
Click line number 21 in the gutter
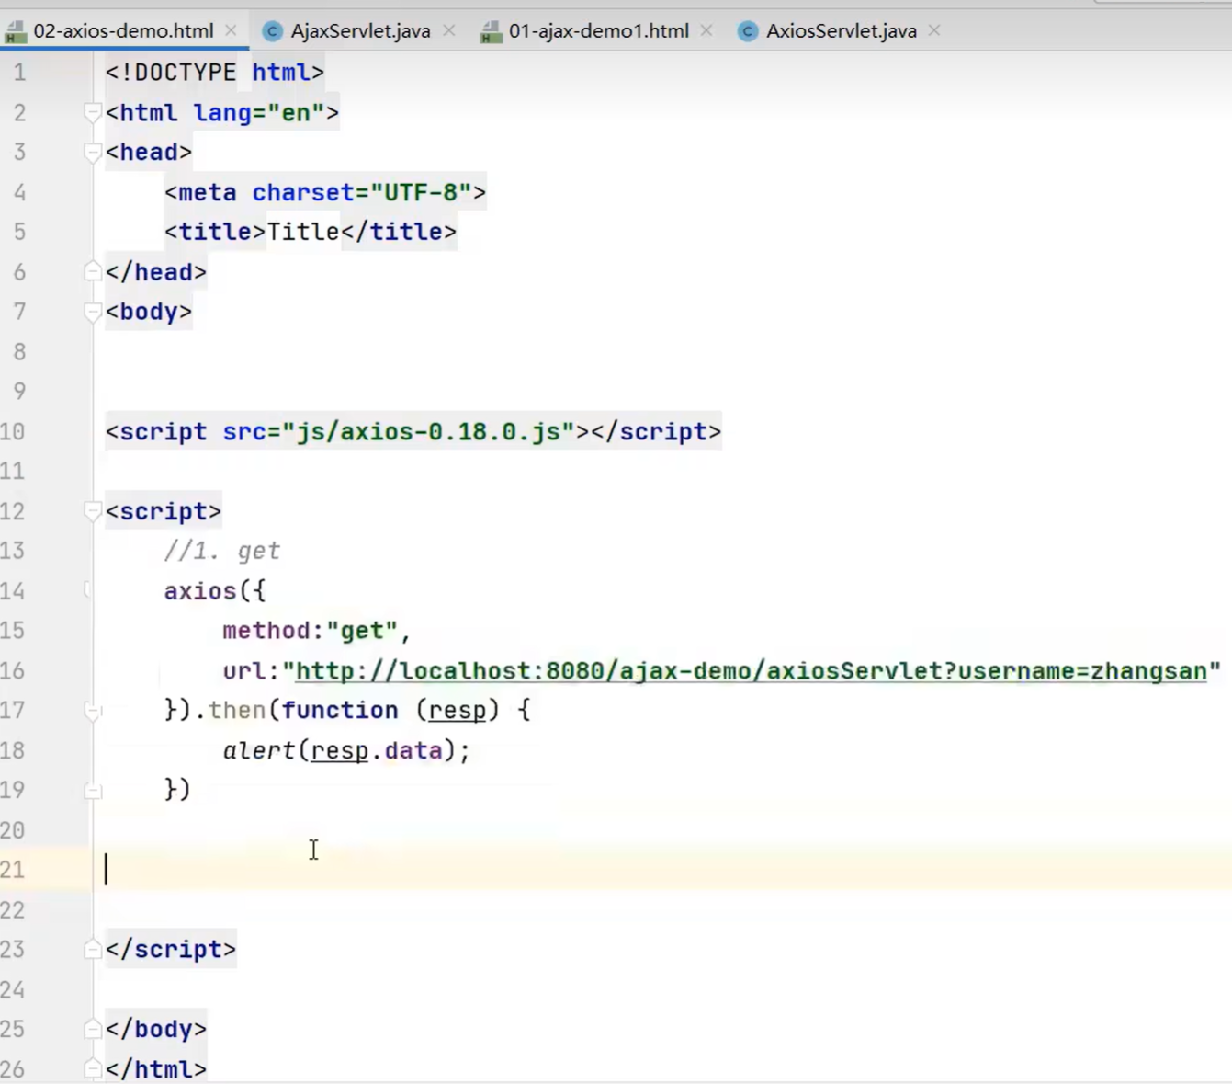[13, 870]
